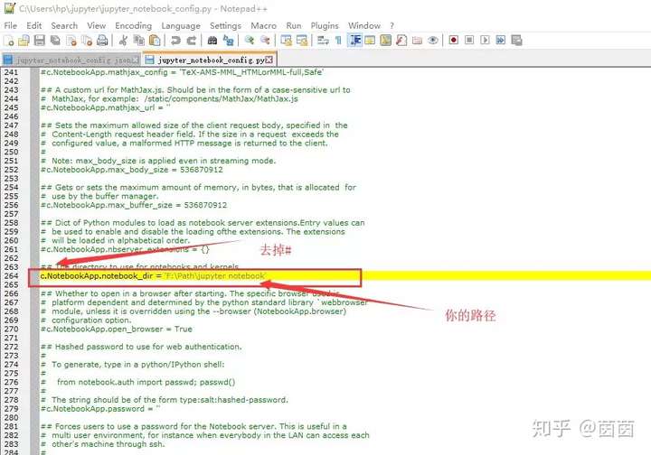Close the current document using the toolbar icon

(71, 41)
